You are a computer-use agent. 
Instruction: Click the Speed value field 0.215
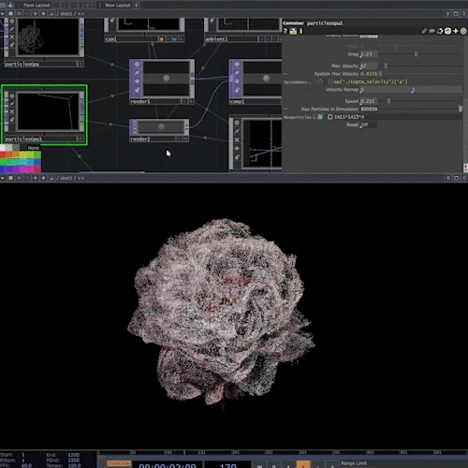(x=369, y=101)
